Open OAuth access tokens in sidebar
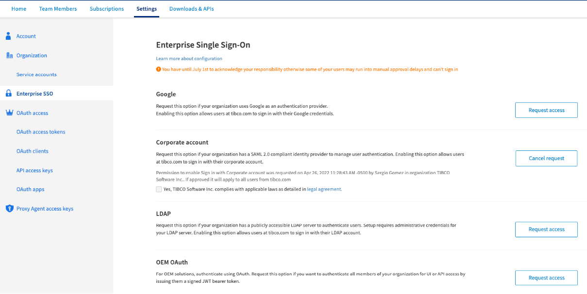 click(41, 132)
